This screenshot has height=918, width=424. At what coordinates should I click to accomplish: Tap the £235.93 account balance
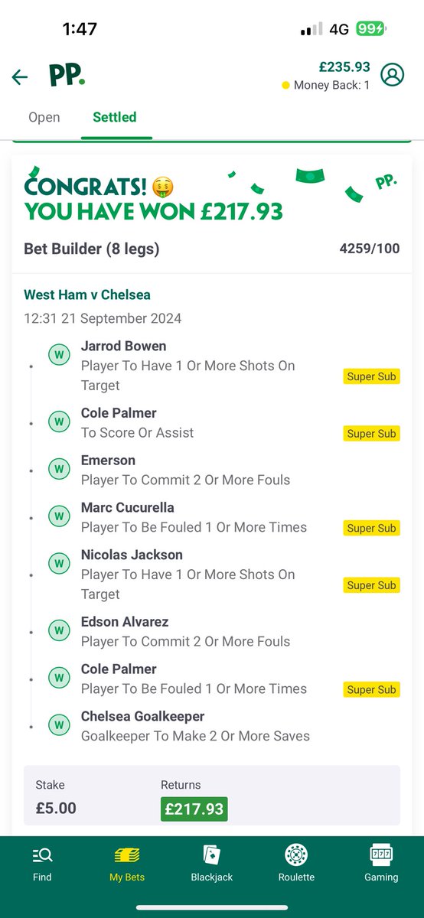pyautogui.click(x=345, y=67)
